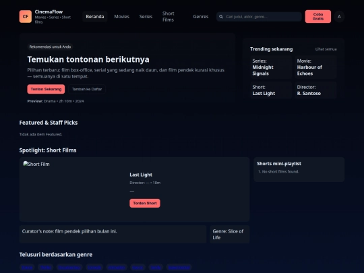364x273 pixels.
Task: Click the Curator's note text box
Action: [113, 234]
